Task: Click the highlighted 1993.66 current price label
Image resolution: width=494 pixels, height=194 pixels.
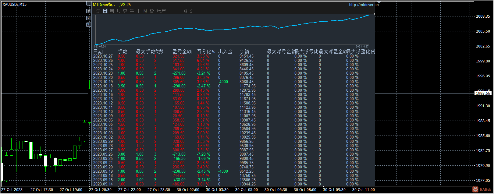Action: [x=483, y=93]
